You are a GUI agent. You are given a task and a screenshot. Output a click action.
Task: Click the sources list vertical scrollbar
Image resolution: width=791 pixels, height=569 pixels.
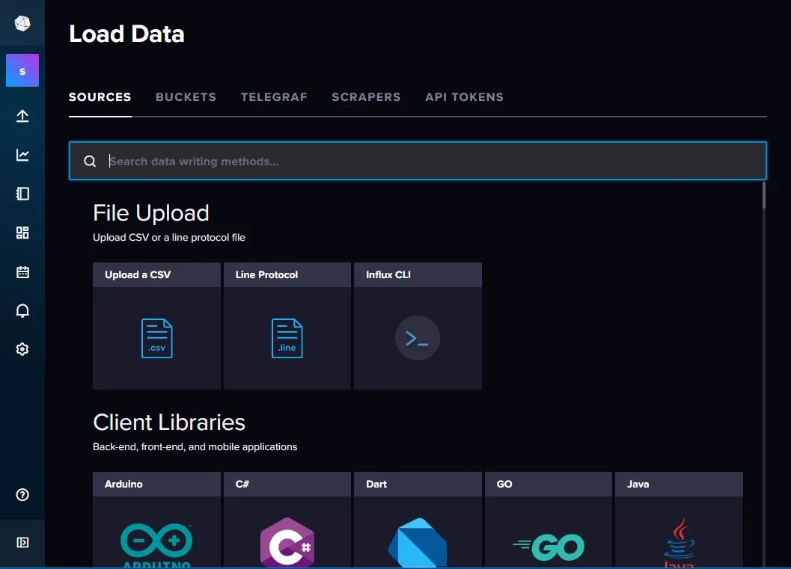click(763, 196)
